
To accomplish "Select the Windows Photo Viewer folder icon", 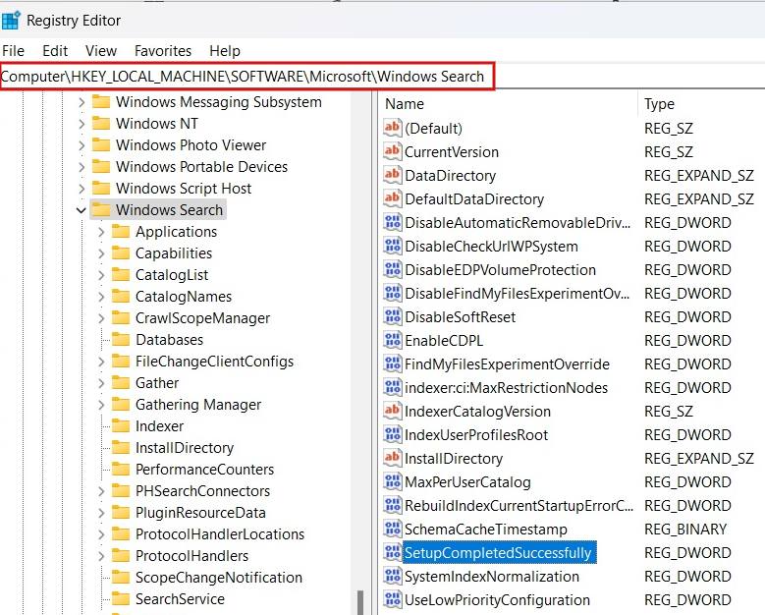I will (x=101, y=144).
